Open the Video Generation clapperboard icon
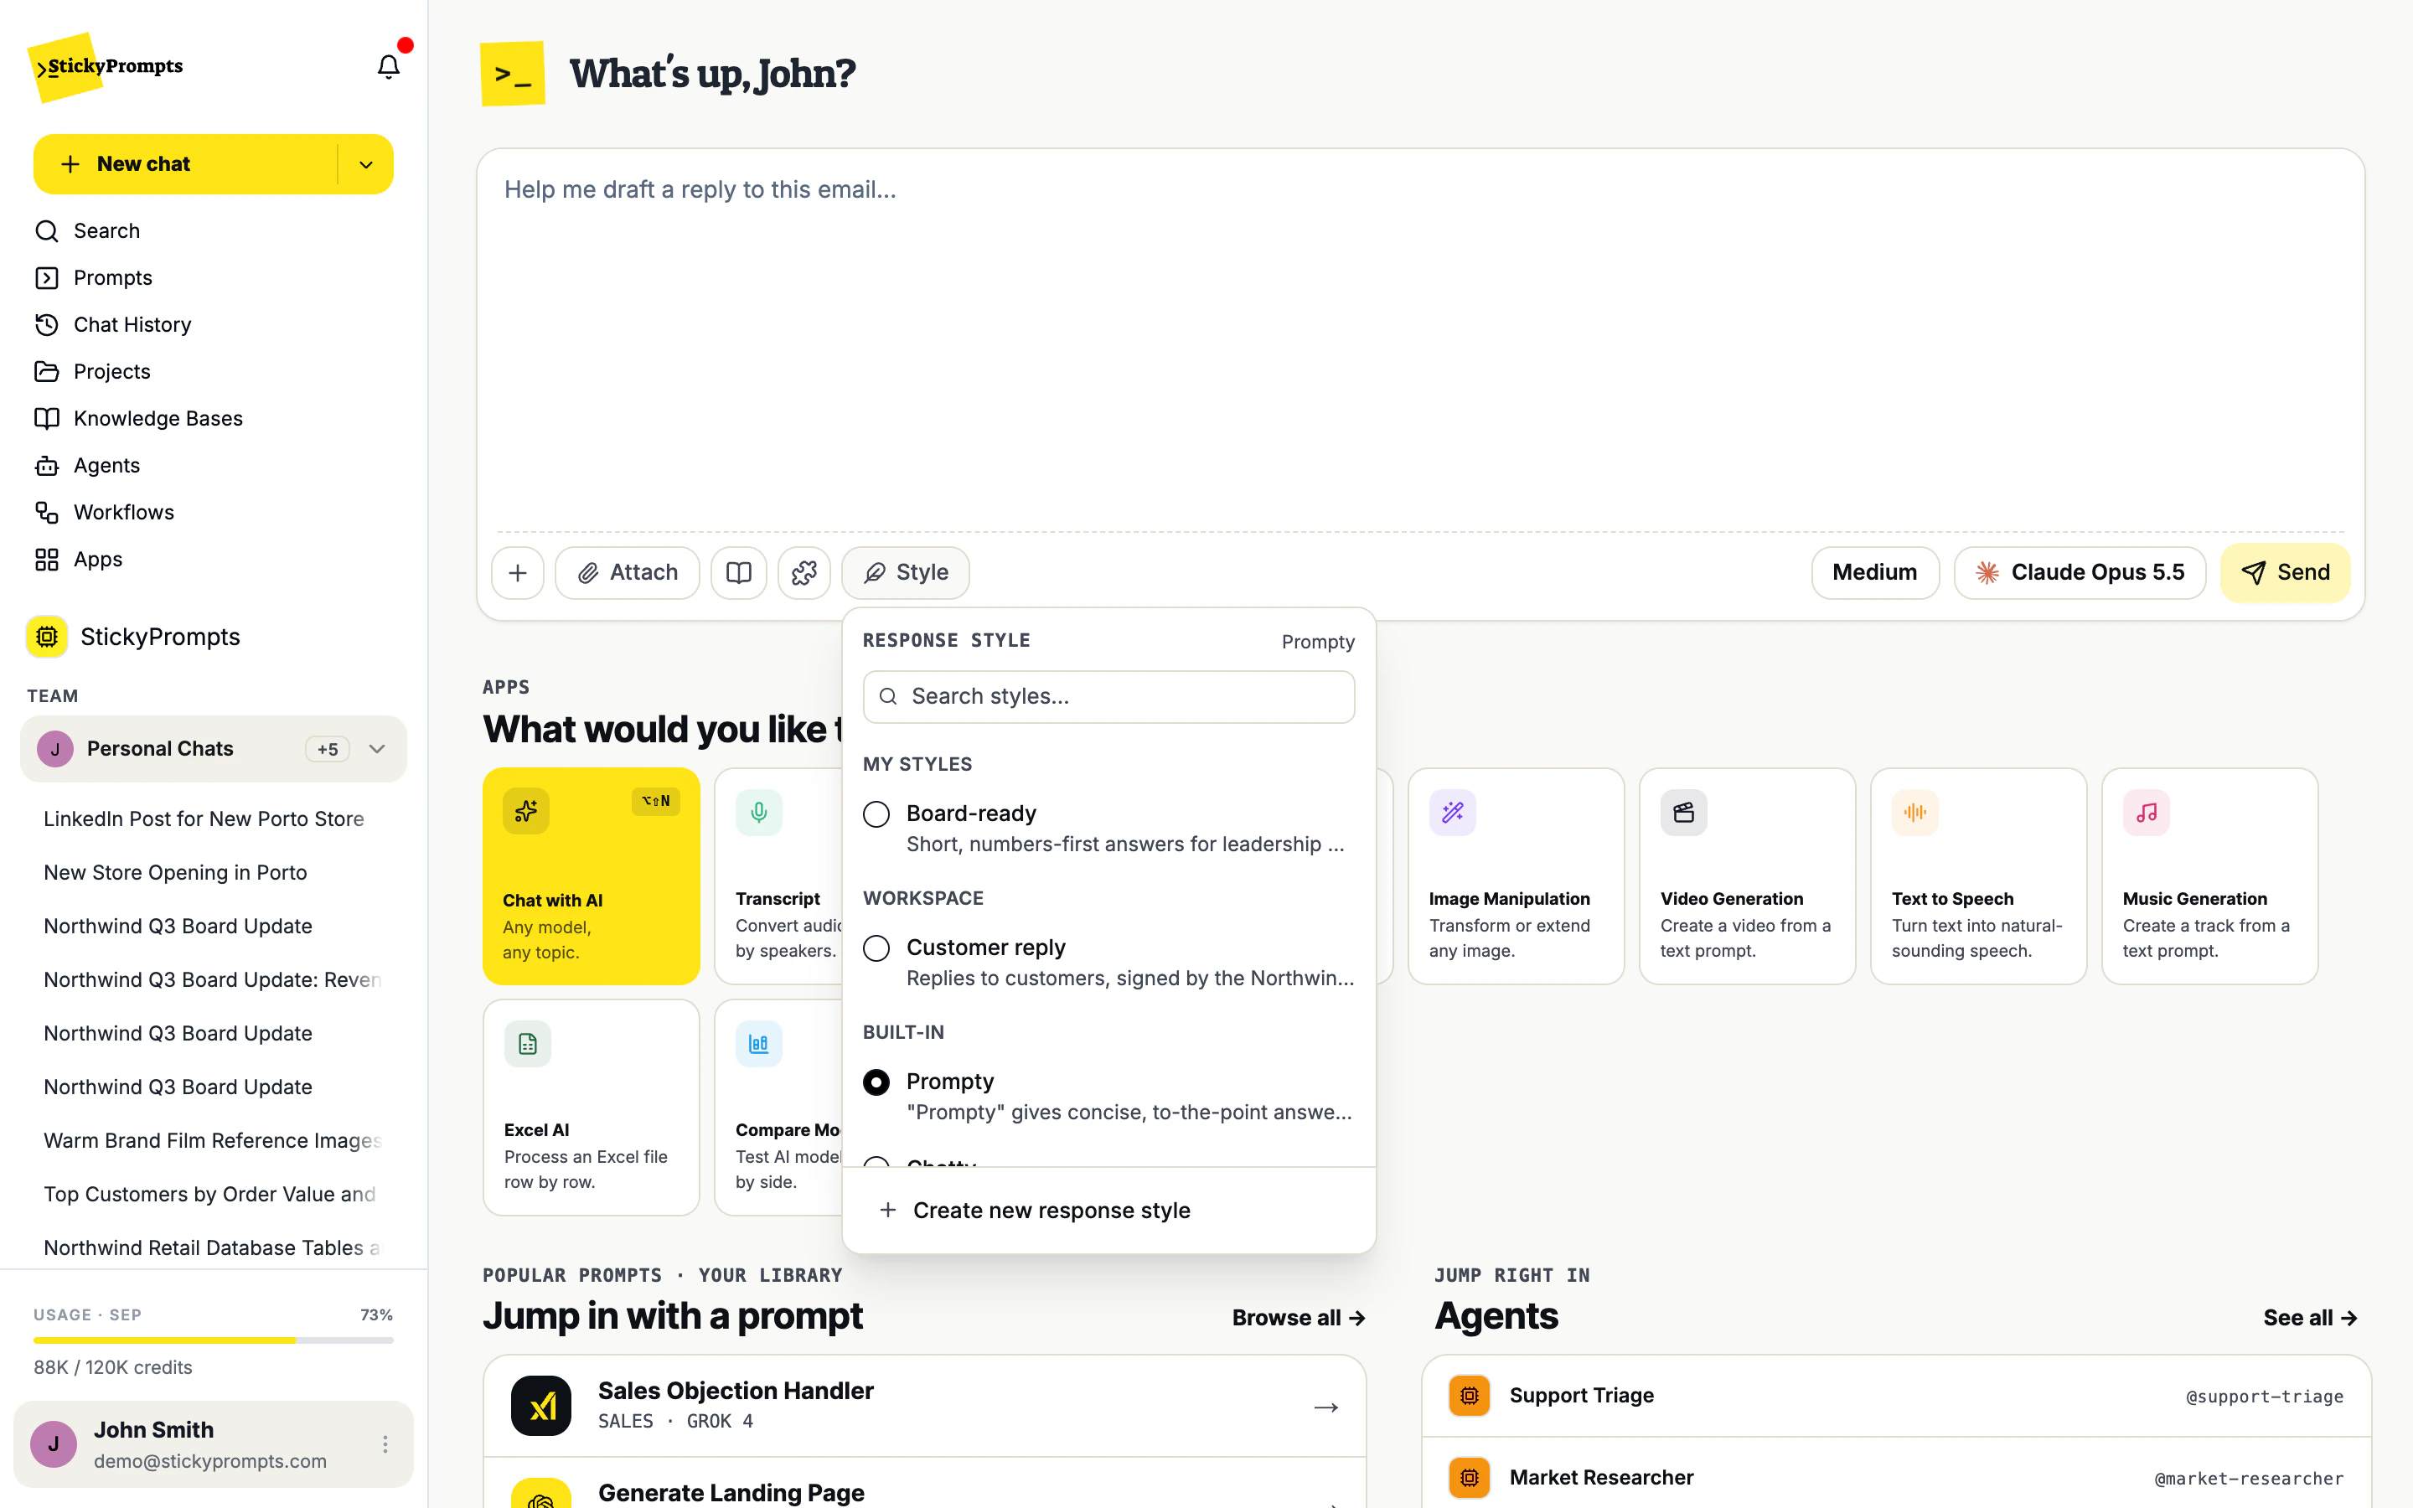Image resolution: width=2413 pixels, height=1508 pixels. pos(1683,813)
